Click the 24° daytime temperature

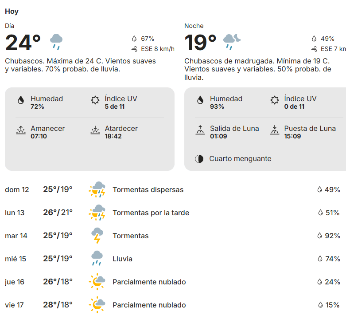tap(23, 43)
